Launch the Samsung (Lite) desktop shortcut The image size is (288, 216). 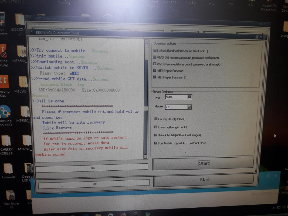click(4, 55)
